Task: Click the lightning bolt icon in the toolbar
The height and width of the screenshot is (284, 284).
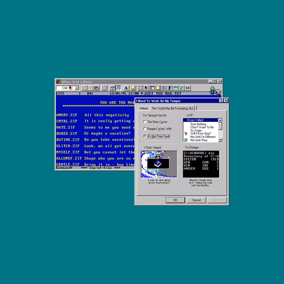Action: click(182, 88)
